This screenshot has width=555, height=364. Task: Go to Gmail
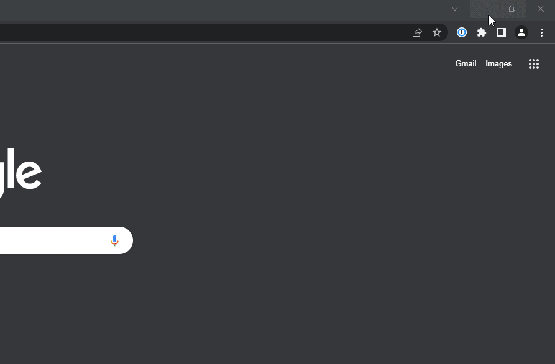pyautogui.click(x=466, y=64)
